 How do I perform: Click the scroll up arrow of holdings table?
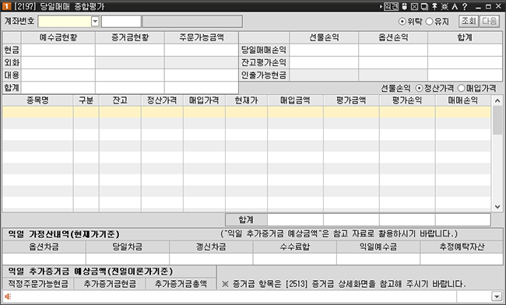coord(497,101)
